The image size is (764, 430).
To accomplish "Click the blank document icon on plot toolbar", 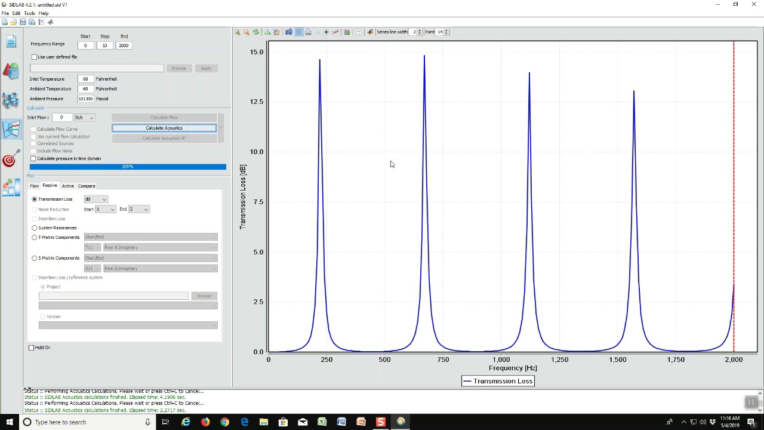I will coord(358,32).
